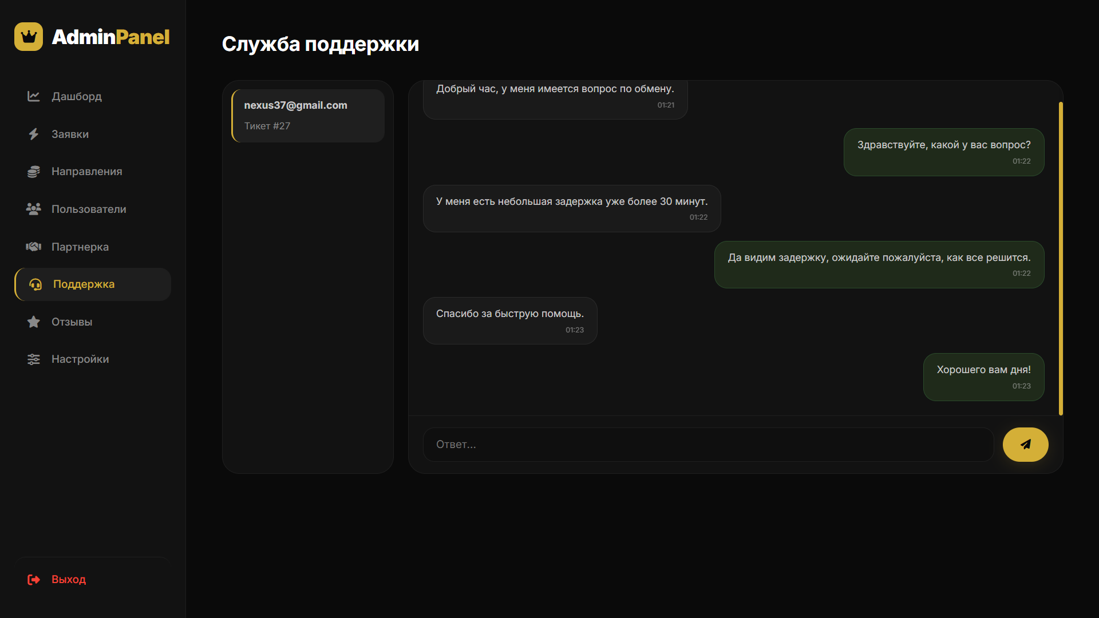1099x618 pixels.
Task: Click the coins Направления icon
Action: [34, 172]
